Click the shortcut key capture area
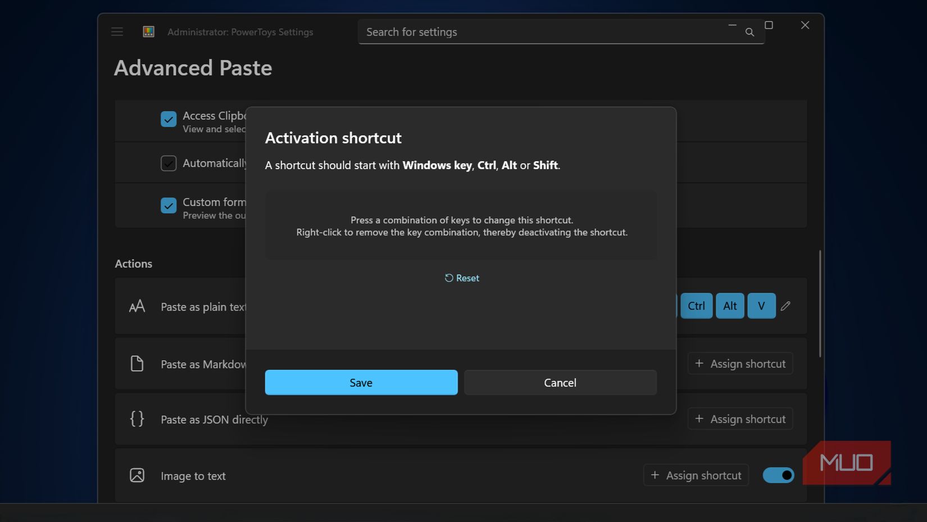The width and height of the screenshot is (927, 522). tap(461, 226)
